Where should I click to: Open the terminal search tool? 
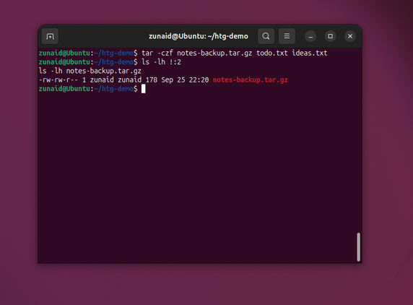pyautogui.click(x=266, y=36)
